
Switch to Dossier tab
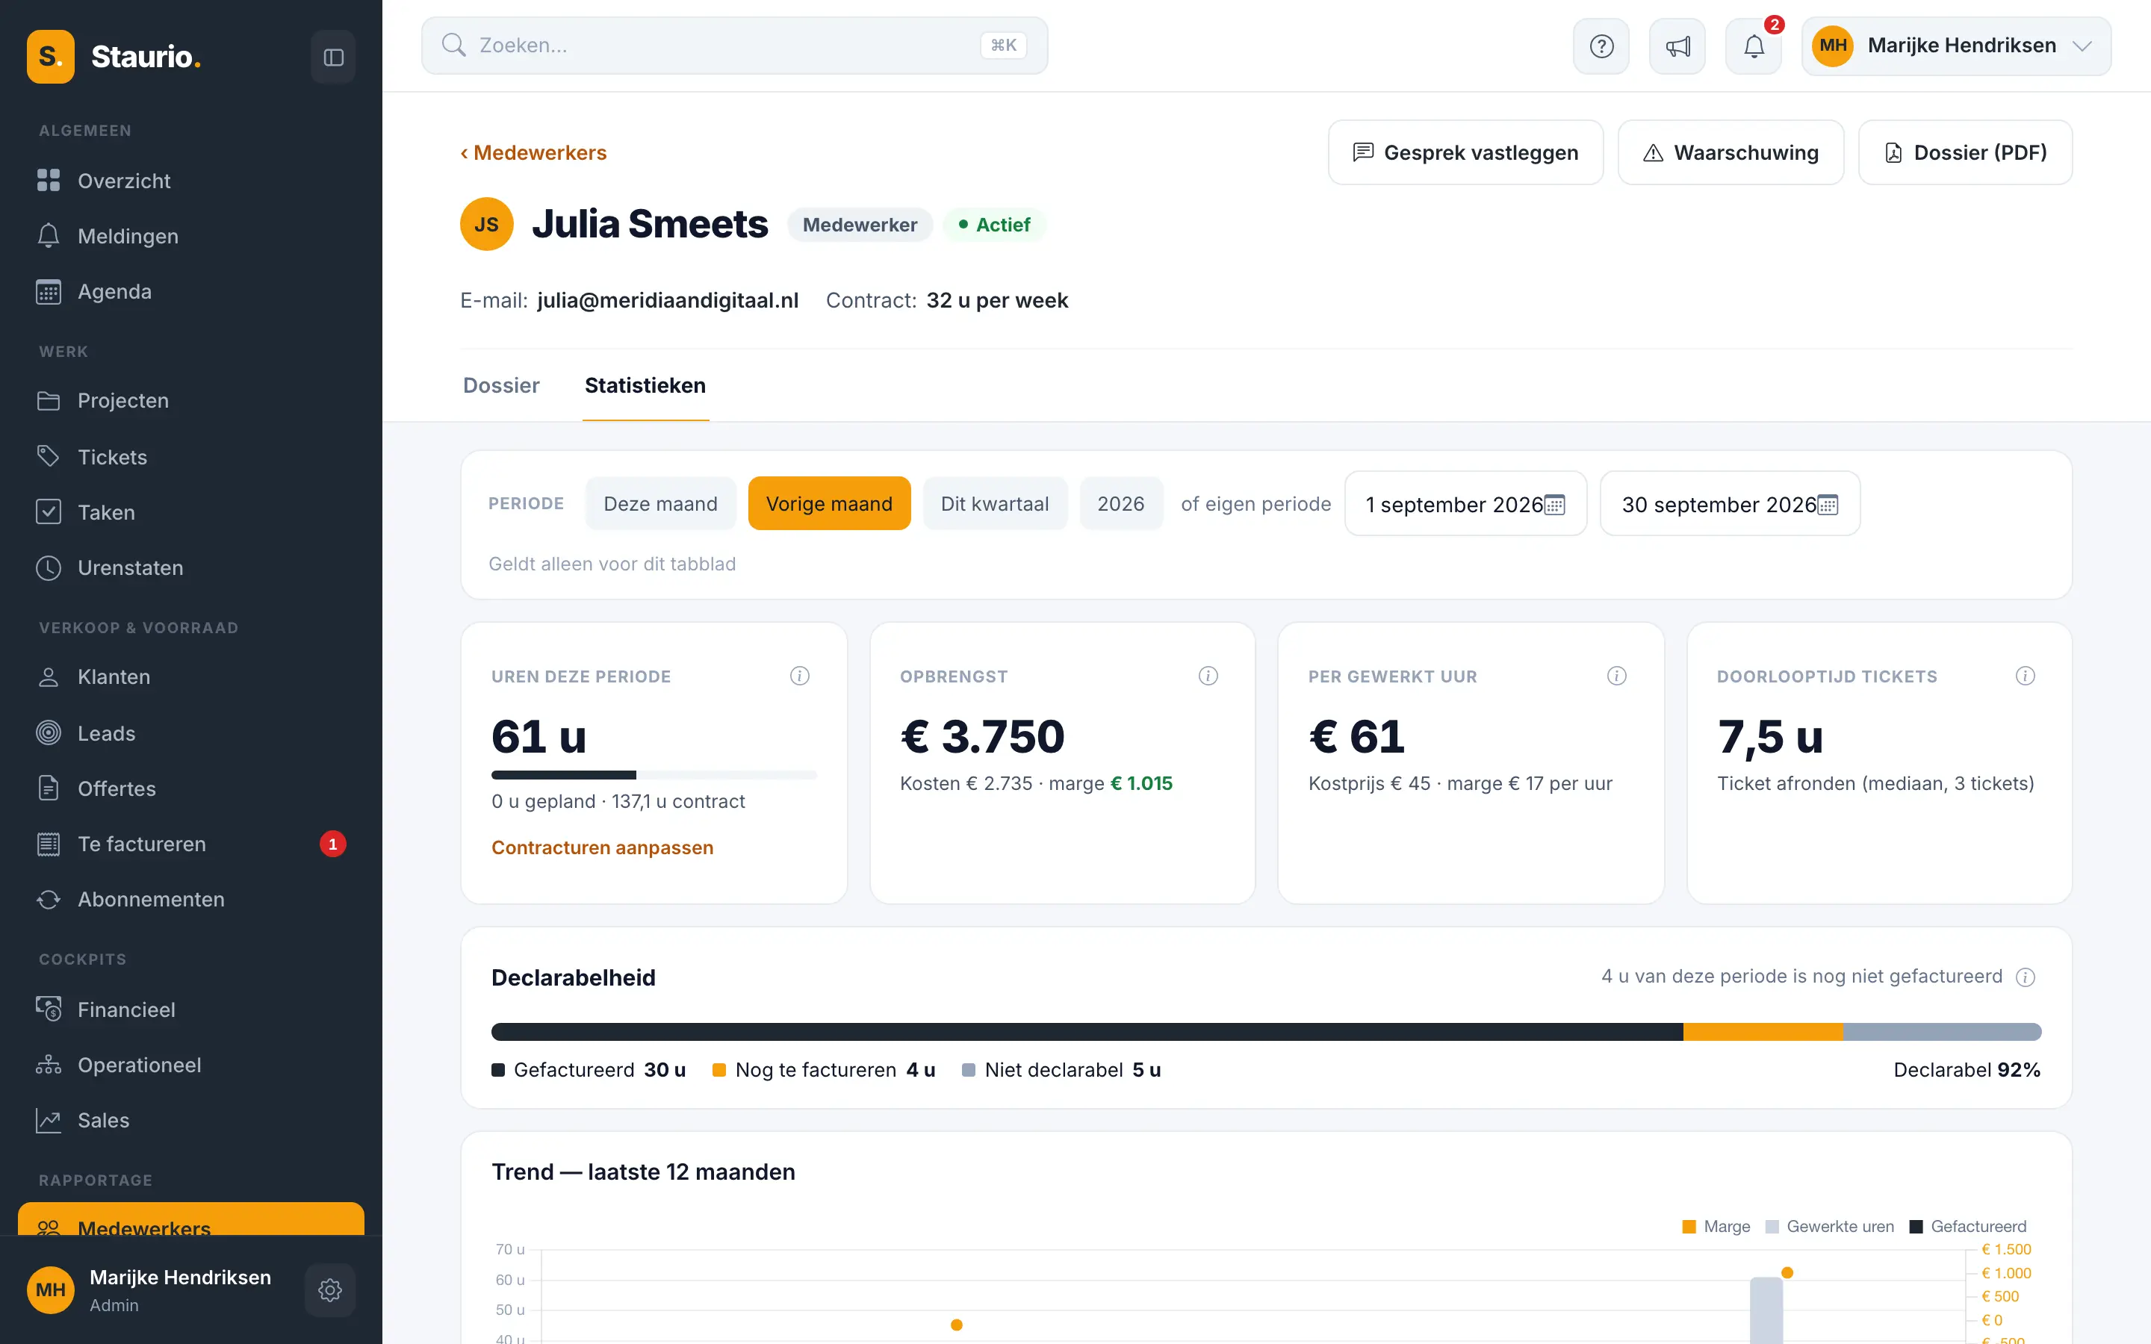(501, 386)
